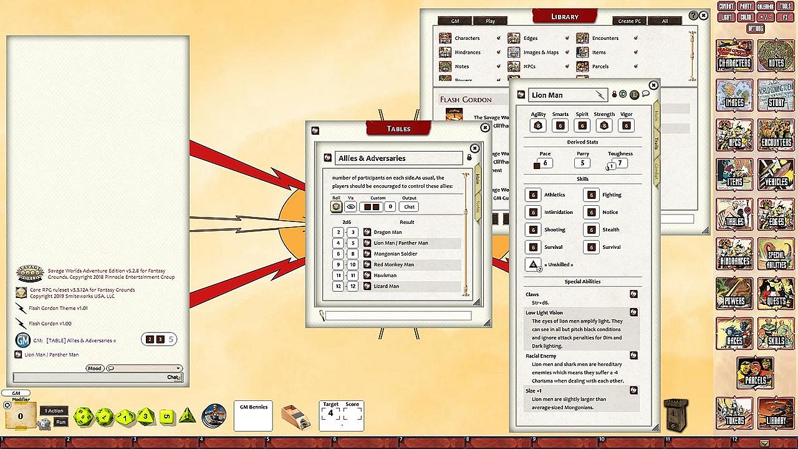Open the Tokens sidebar panel
Image resolution: width=798 pixels, height=449 pixels.
click(x=734, y=412)
